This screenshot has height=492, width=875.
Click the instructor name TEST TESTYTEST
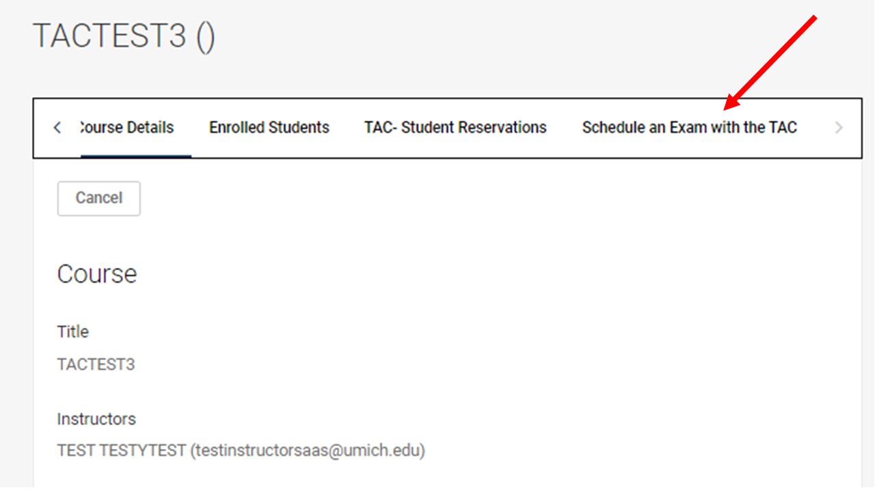pyautogui.click(x=120, y=450)
